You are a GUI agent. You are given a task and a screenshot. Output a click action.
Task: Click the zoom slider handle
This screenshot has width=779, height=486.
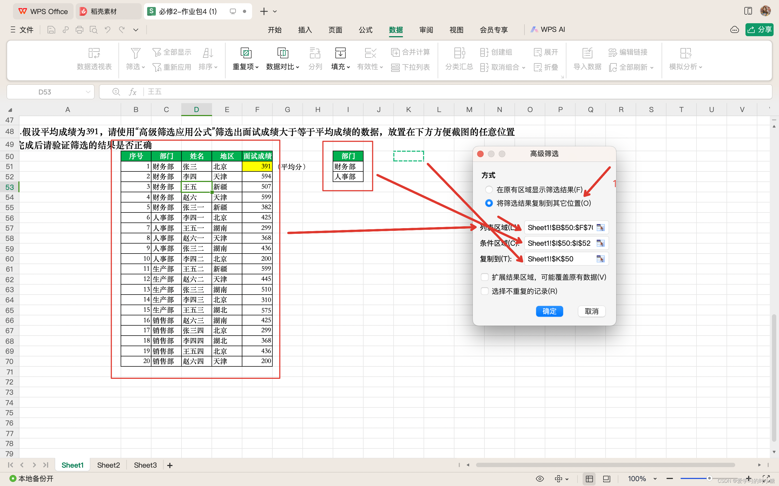[x=709, y=478]
